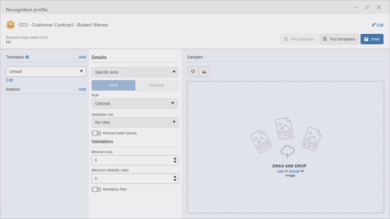
Task: Decrease Minimum size with down arrow
Action: 175,162
